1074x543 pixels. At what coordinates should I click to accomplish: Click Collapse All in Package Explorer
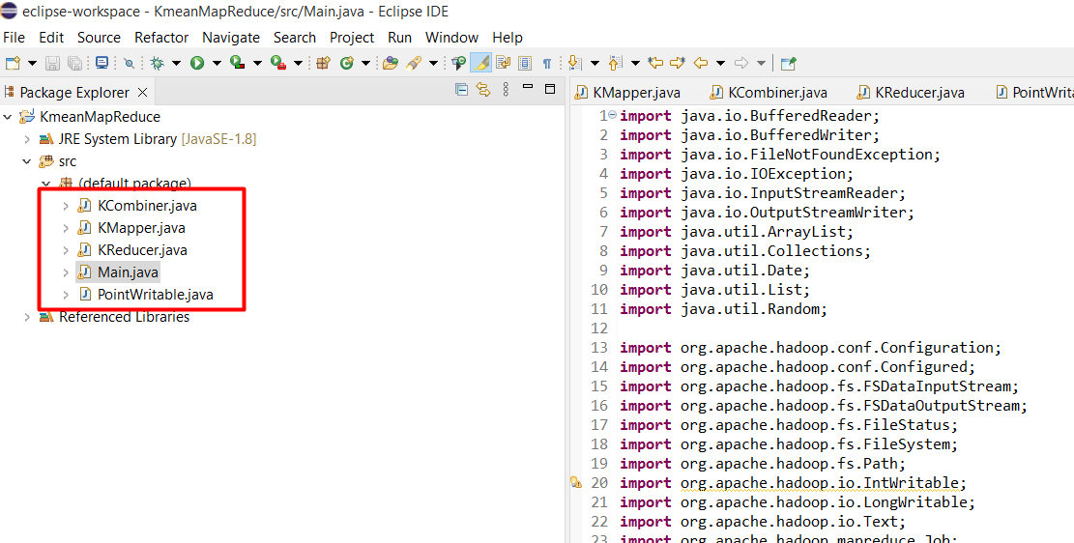tap(461, 91)
